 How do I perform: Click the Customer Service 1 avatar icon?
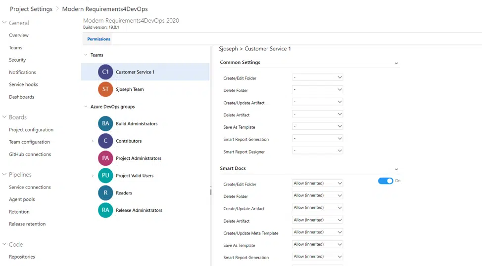pos(105,72)
